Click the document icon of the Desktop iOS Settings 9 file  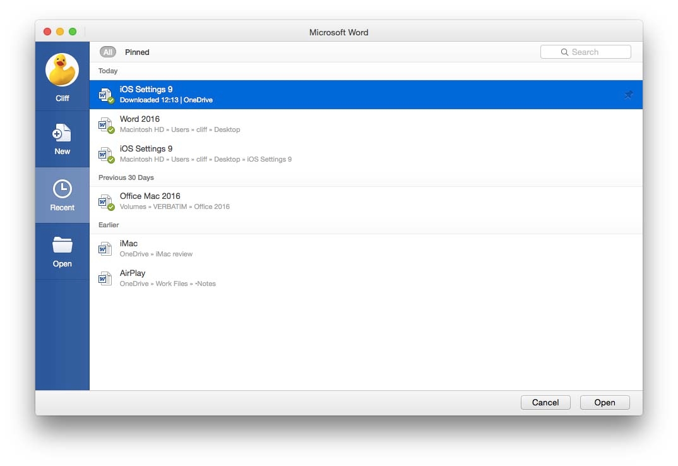(105, 155)
